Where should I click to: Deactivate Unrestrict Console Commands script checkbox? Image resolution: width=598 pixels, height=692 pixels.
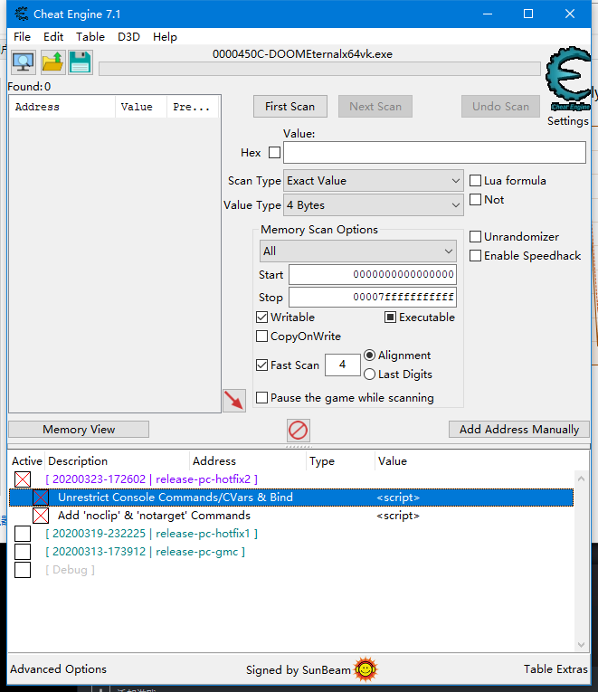(x=41, y=498)
